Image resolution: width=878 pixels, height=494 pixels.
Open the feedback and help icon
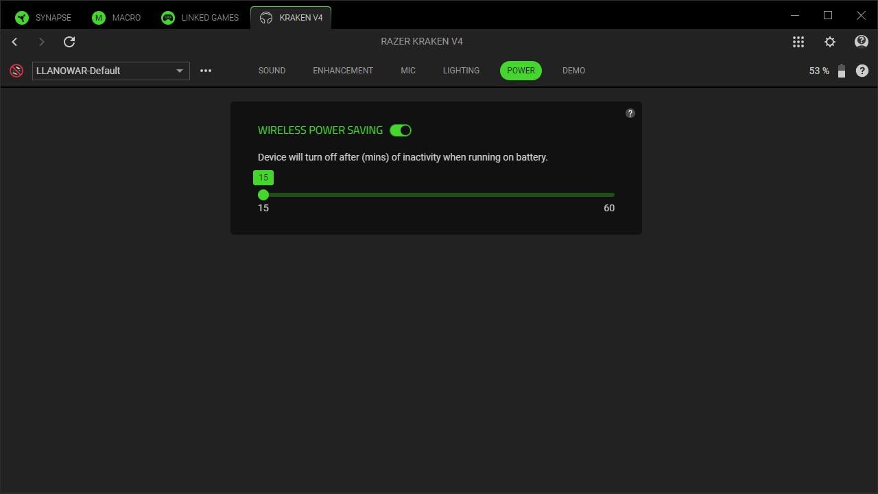[x=862, y=42]
